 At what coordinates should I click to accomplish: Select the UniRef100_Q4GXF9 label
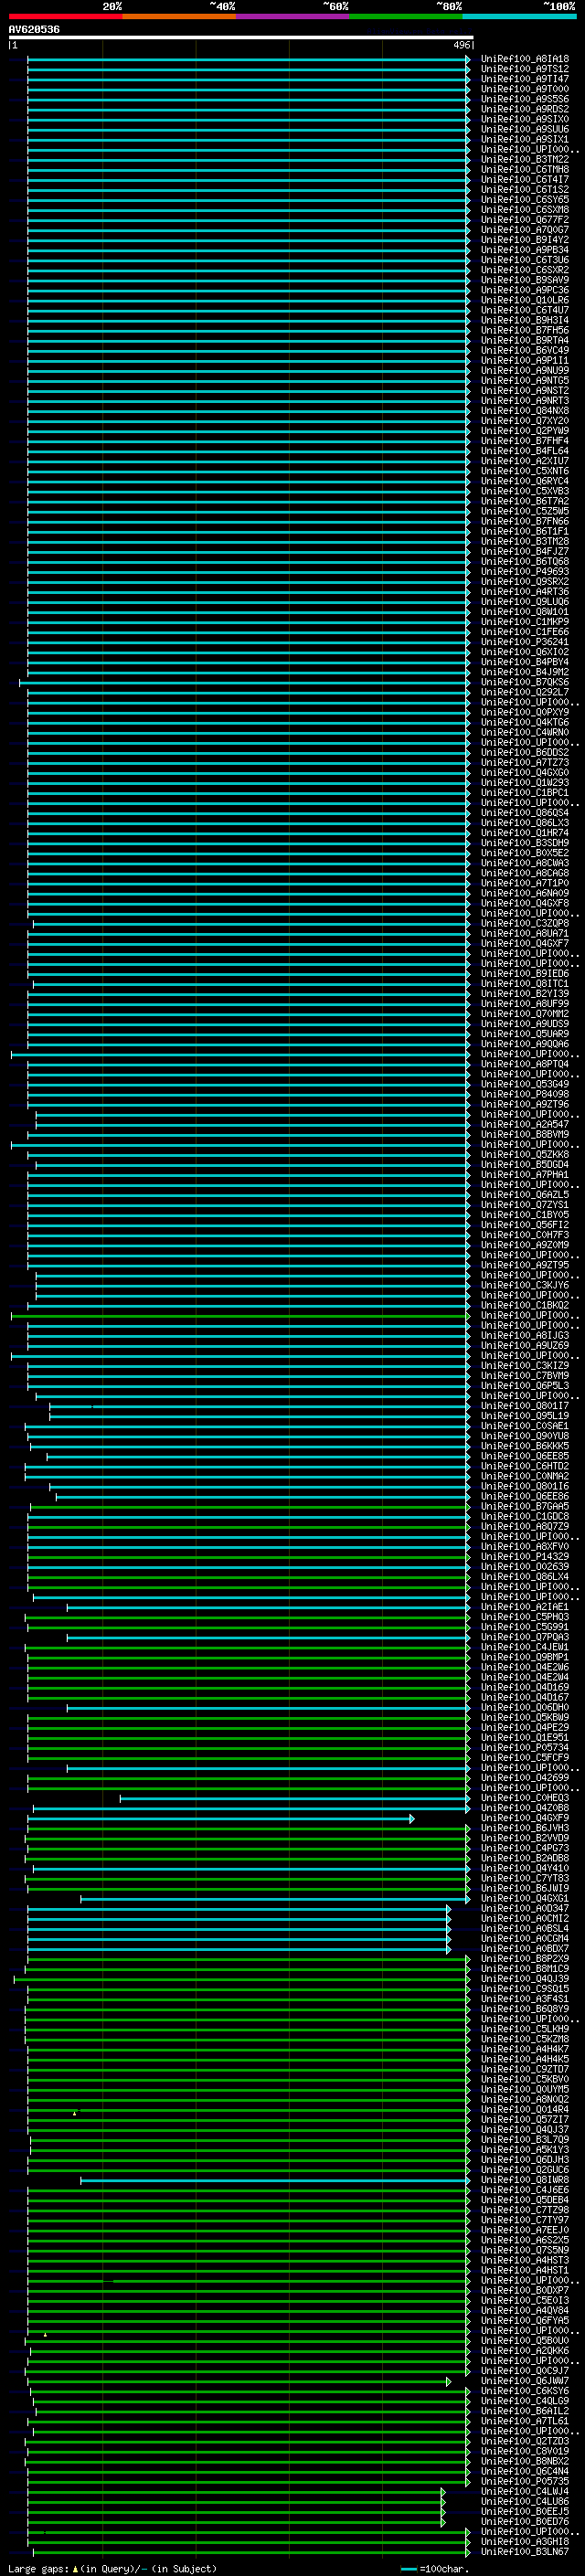(x=525, y=1819)
